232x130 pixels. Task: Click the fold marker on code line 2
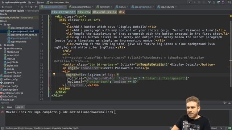point(50,17)
